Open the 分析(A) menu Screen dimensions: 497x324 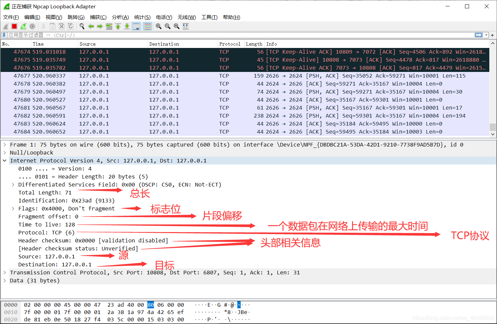(120, 17)
